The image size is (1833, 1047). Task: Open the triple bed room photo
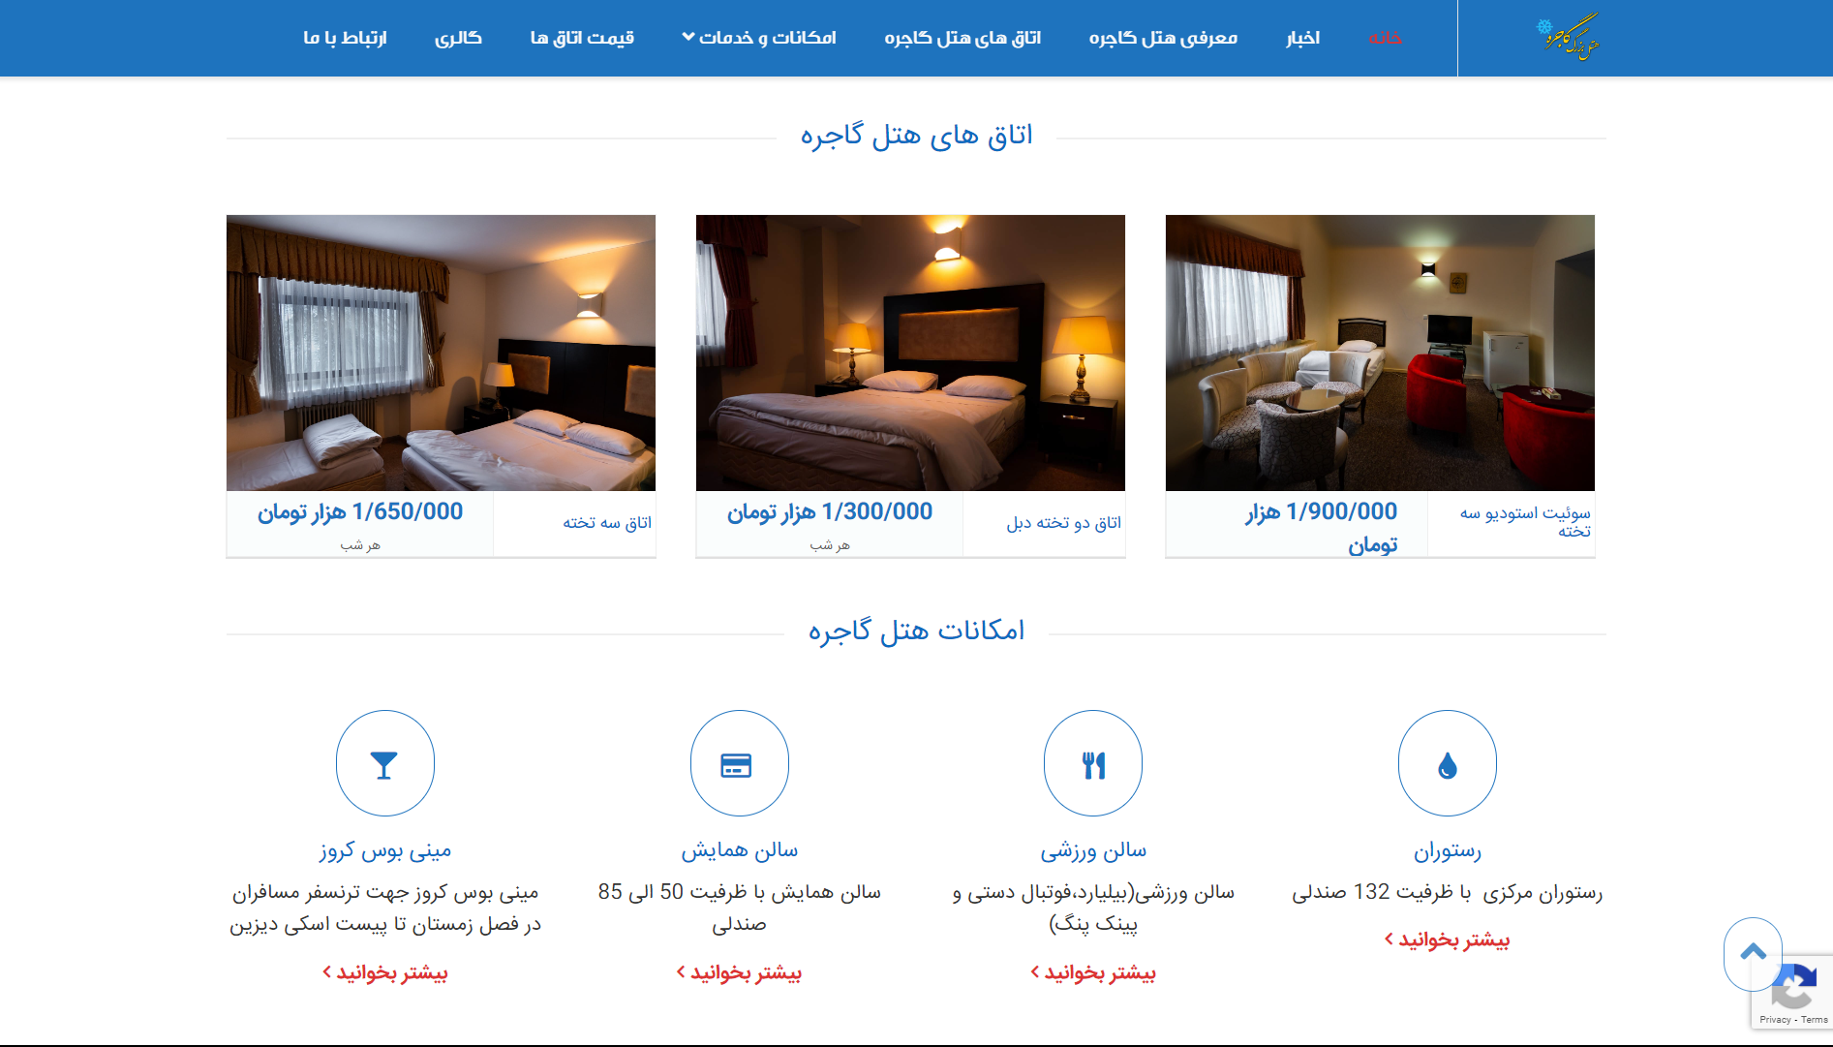coord(441,353)
